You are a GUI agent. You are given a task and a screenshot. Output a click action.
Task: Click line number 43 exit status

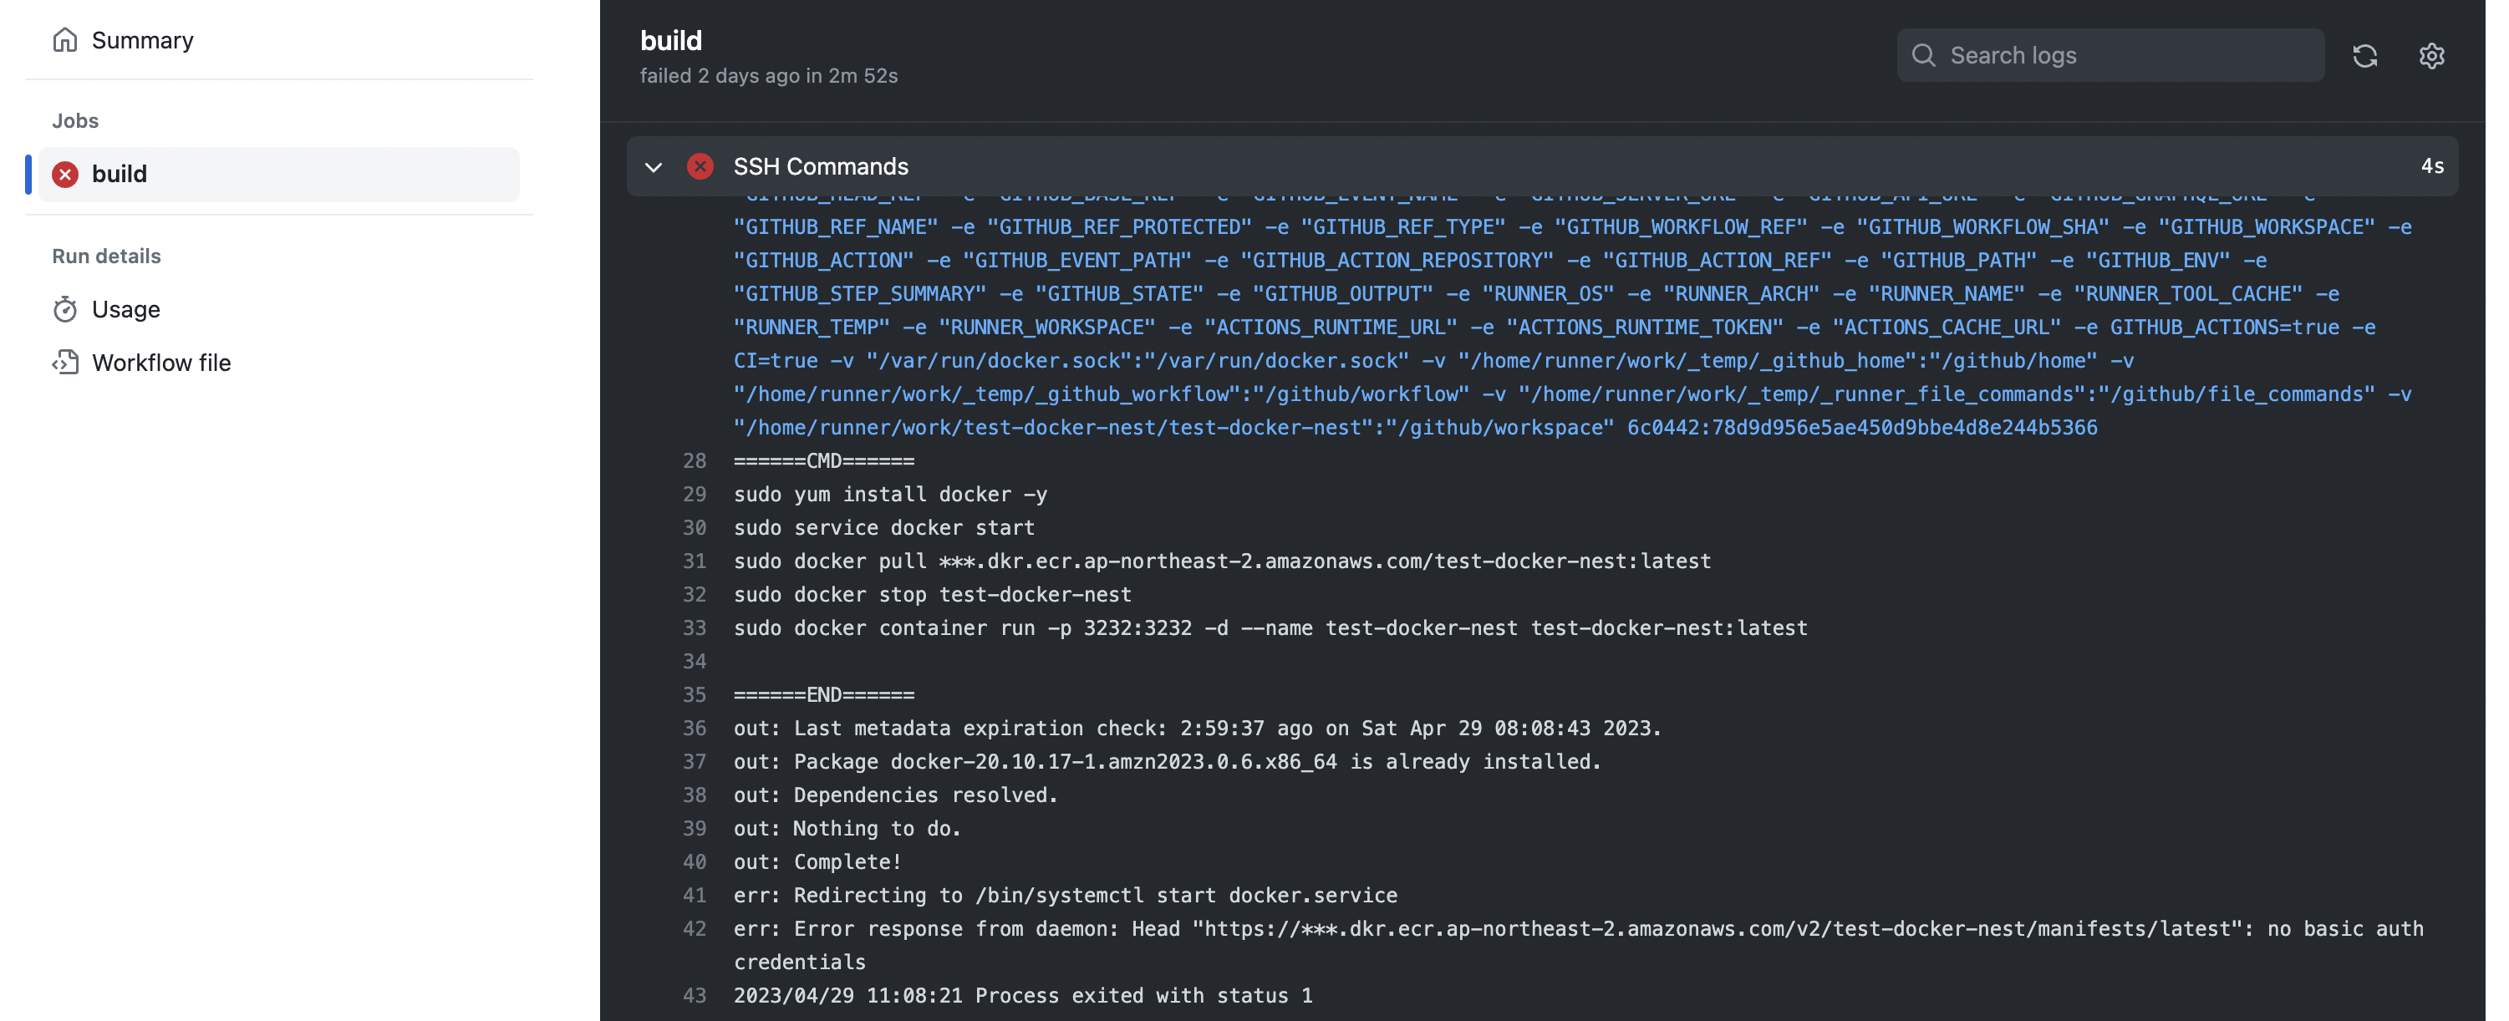click(x=694, y=996)
